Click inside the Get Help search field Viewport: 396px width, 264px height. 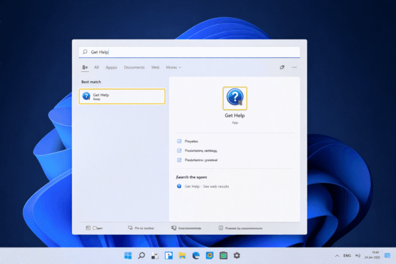click(189, 52)
